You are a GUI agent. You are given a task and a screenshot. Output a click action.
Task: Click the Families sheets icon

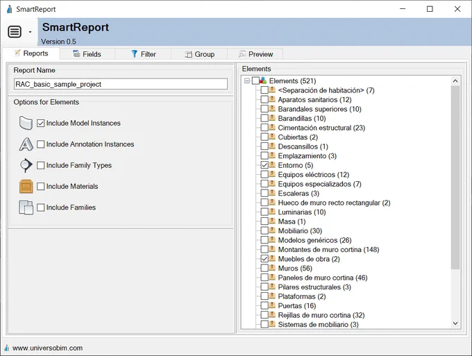point(26,207)
